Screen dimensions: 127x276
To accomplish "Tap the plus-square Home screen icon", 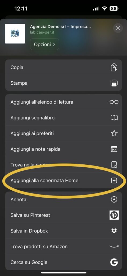I will pos(114,181).
